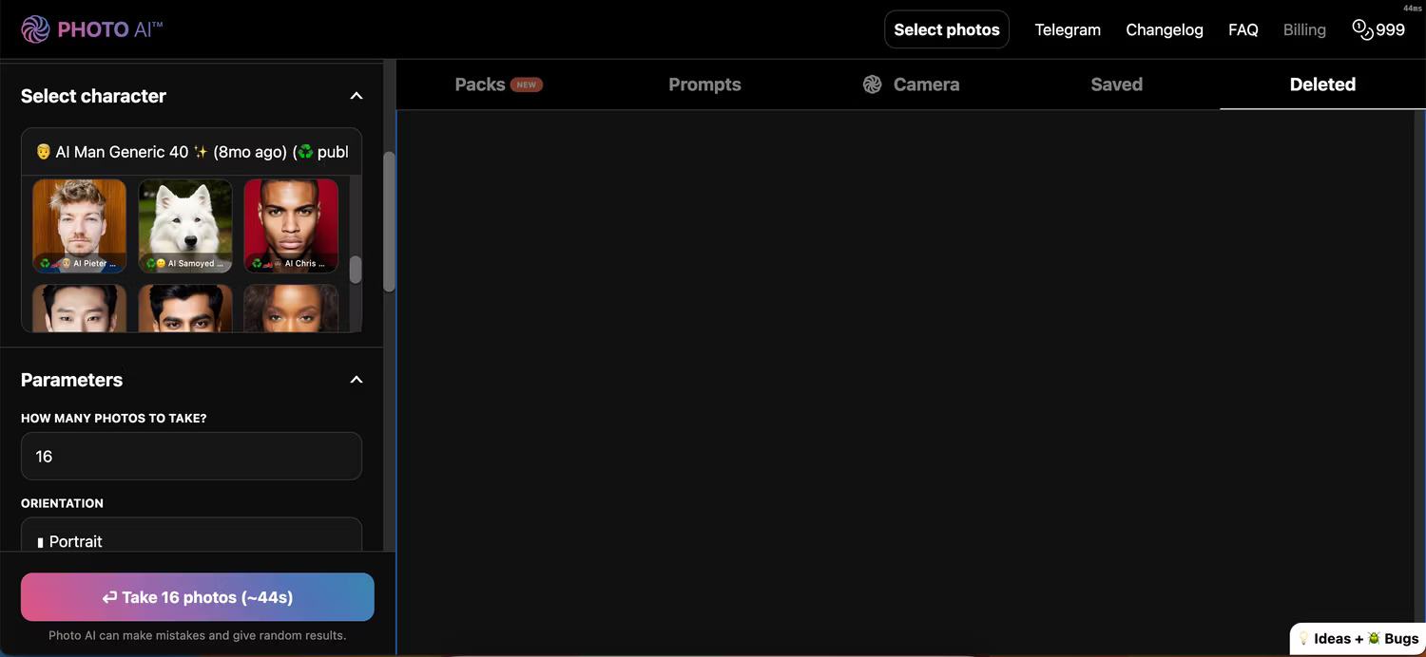
Task: Click the Photo AI can make mistakes disclaimer
Action: (198, 635)
